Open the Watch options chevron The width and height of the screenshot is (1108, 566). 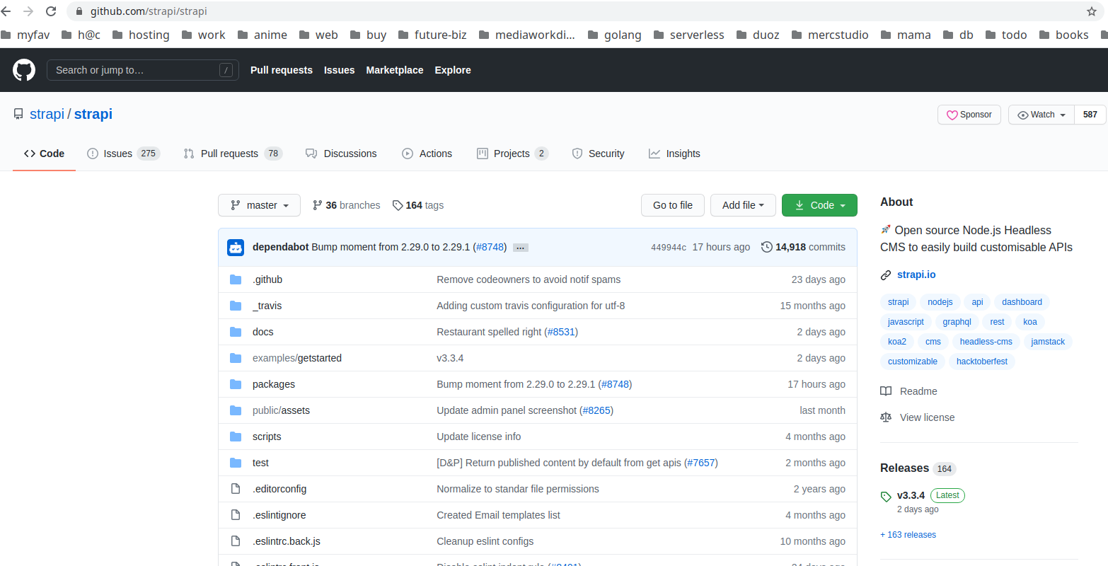(x=1063, y=114)
